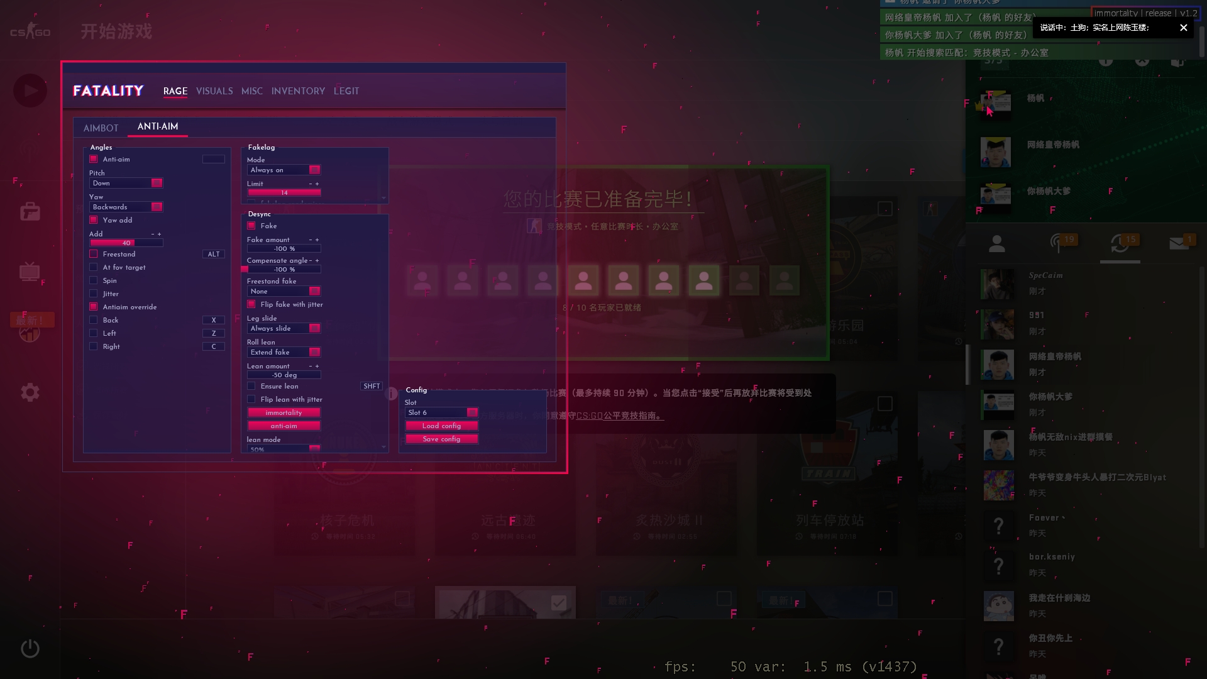Switch to the AIMBOT subtab
This screenshot has width=1207, height=679.
click(x=101, y=128)
